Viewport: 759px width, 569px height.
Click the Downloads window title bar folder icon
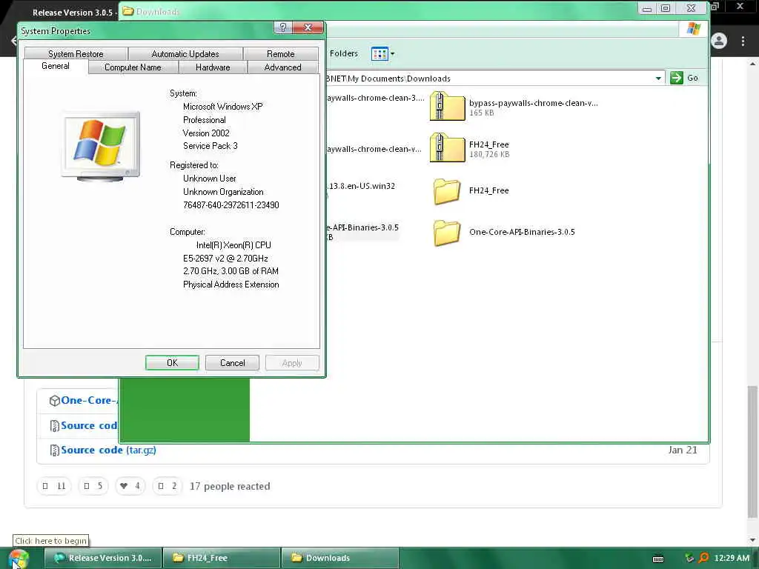click(128, 11)
